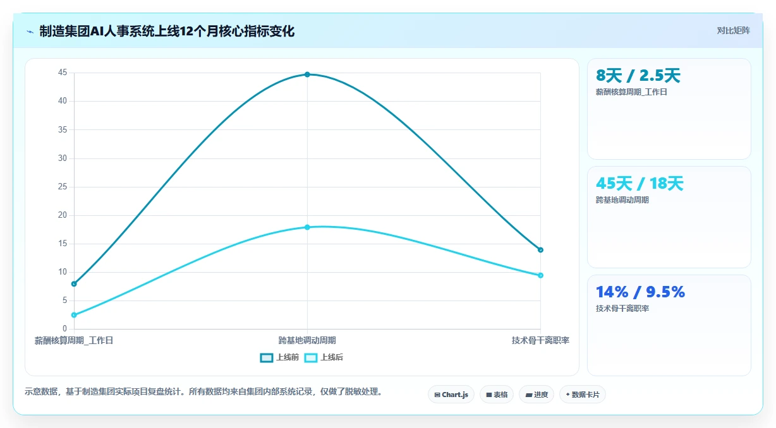
Task: Click the 跨基地调动周期 card label
Action: point(622,200)
